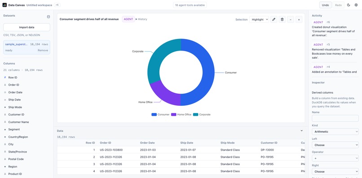Delete visualization with trash icon
Image resolution: width=362 pixels, height=178 pixels.
pyautogui.click(x=282, y=20)
